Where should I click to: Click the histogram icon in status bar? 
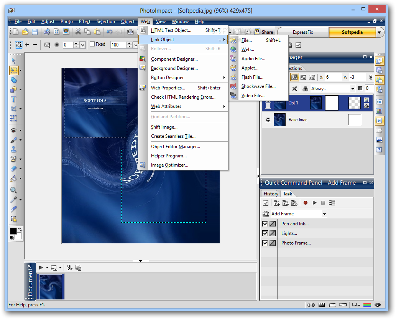[x=356, y=305]
